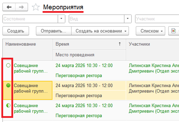Click the Участники column header
This screenshot has width=179, height=122.
139,44
